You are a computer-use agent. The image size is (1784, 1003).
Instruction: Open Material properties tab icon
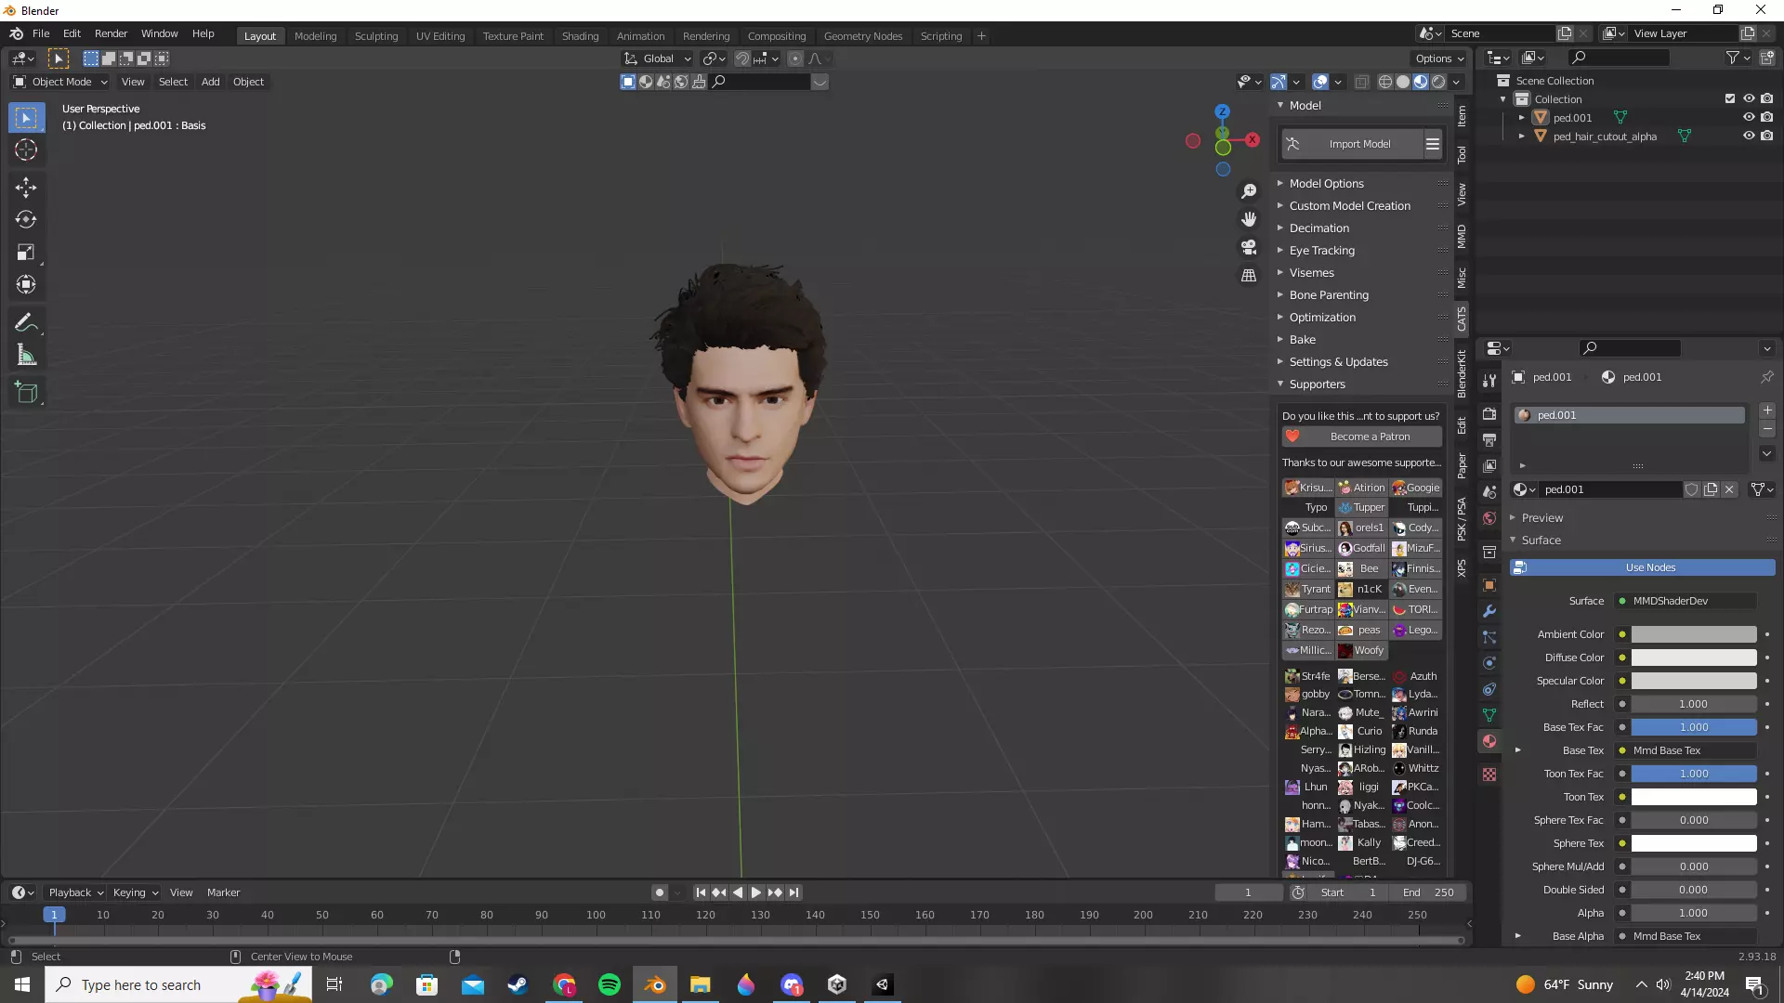tap(1489, 741)
